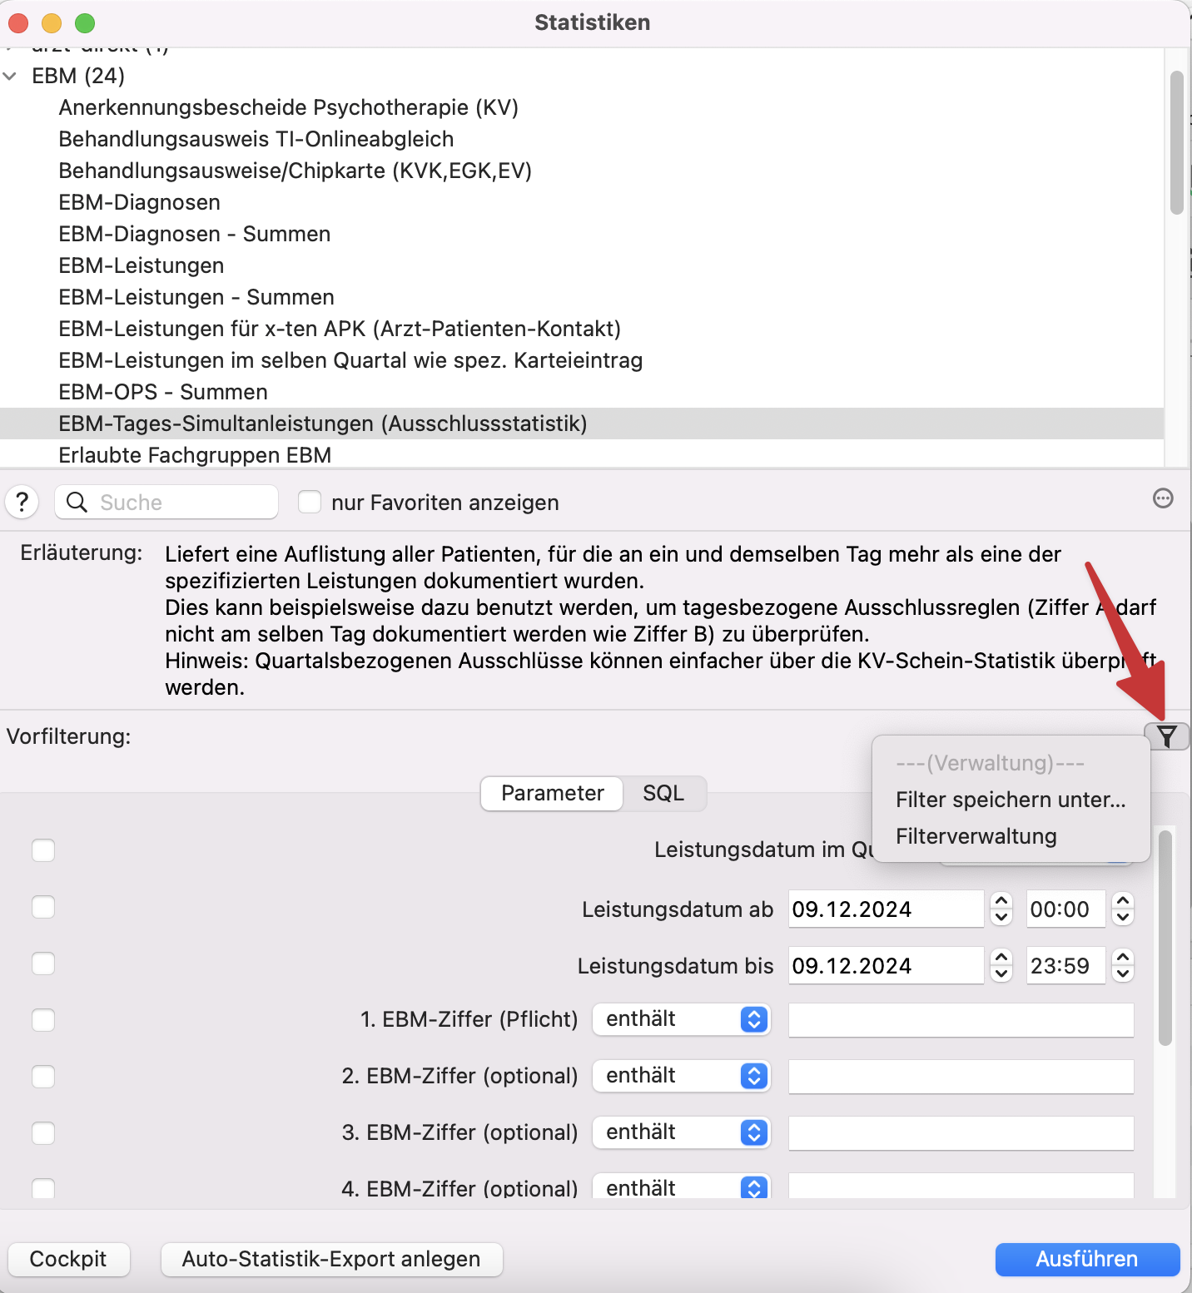
Task: Click the Ausführen button
Action: (x=1087, y=1259)
